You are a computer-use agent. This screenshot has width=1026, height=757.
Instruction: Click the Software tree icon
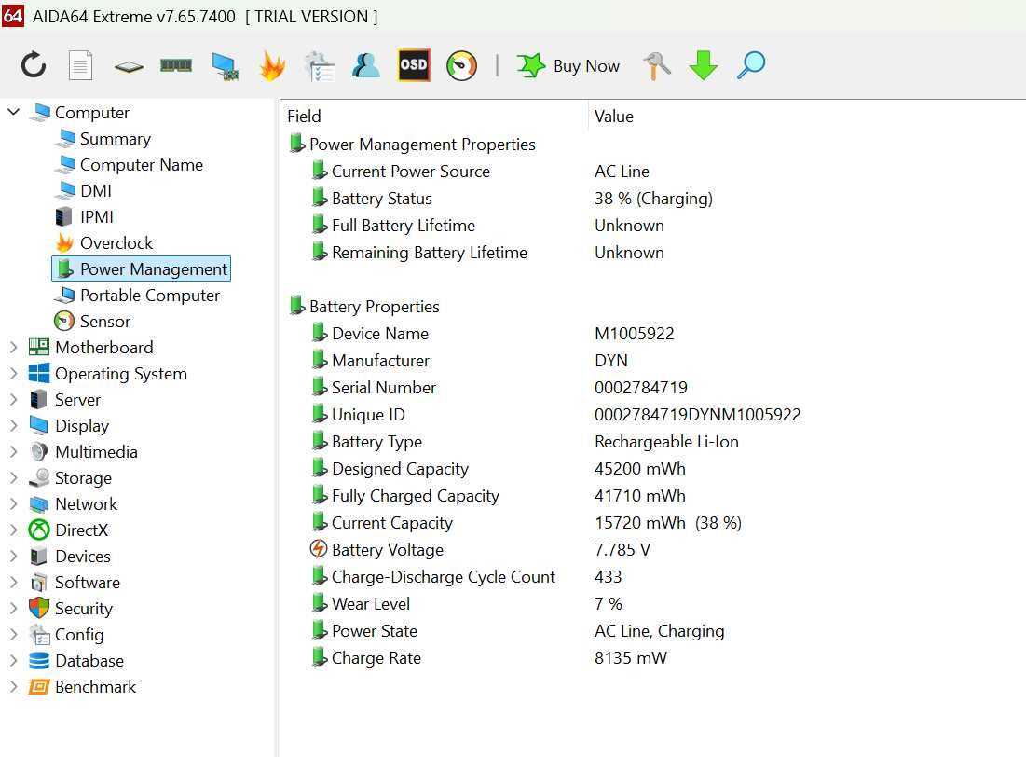point(38,583)
